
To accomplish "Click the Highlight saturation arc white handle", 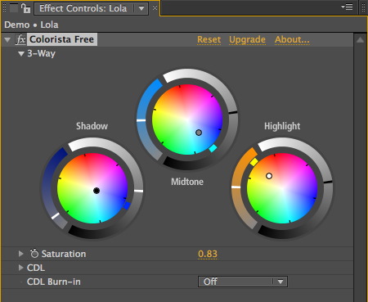I will [236, 187].
